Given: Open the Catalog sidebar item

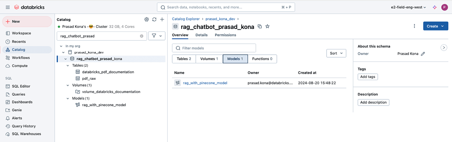Looking at the screenshot, I should coord(27,49).
